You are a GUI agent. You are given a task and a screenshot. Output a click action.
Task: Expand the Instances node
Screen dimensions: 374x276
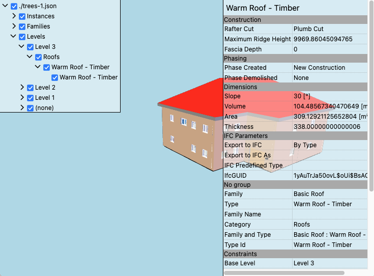tap(14, 16)
